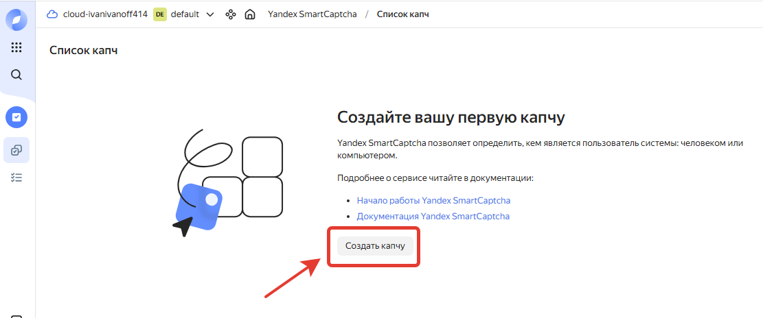Open search from the left sidebar
The width and height of the screenshot is (763, 318).
tap(16, 75)
